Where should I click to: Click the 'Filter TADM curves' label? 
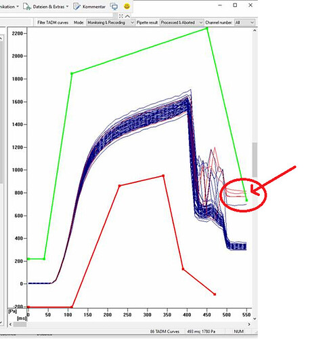(x=53, y=22)
